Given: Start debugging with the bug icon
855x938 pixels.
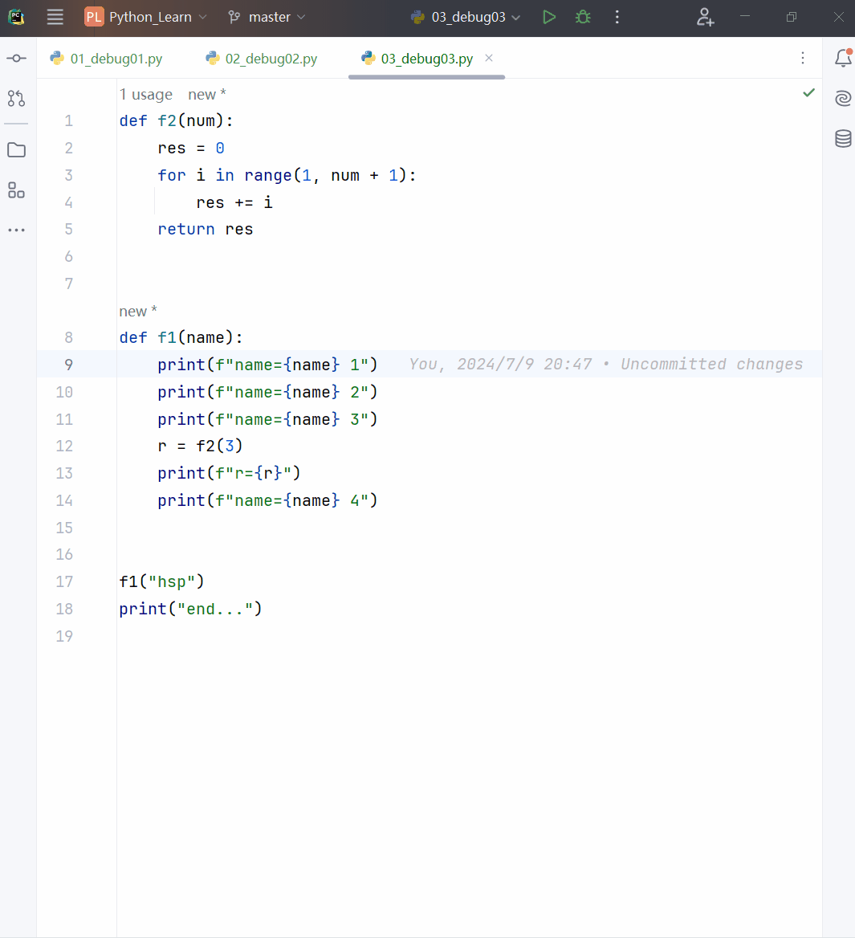Looking at the screenshot, I should (583, 17).
